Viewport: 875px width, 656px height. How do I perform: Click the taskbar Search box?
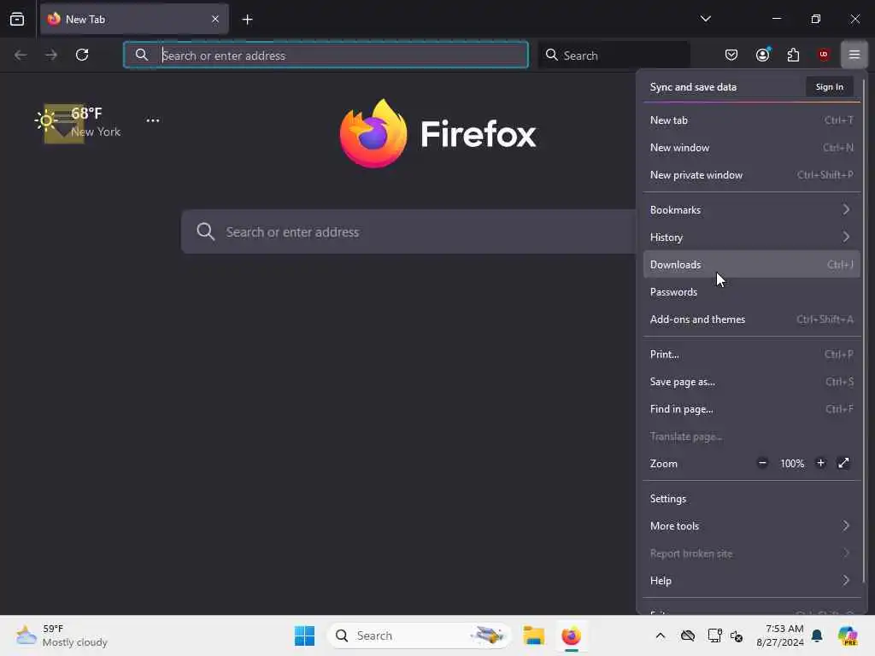419,635
